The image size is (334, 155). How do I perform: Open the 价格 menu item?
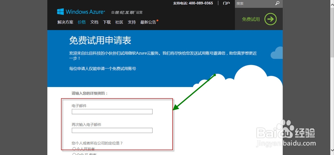click(x=82, y=22)
